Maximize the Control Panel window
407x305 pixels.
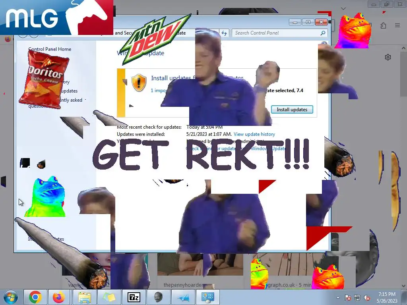[308, 22]
